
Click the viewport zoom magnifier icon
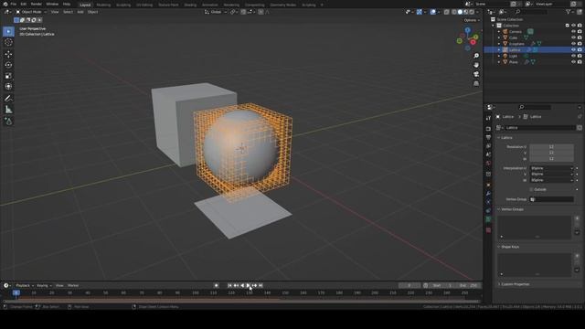tap(476, 56)
